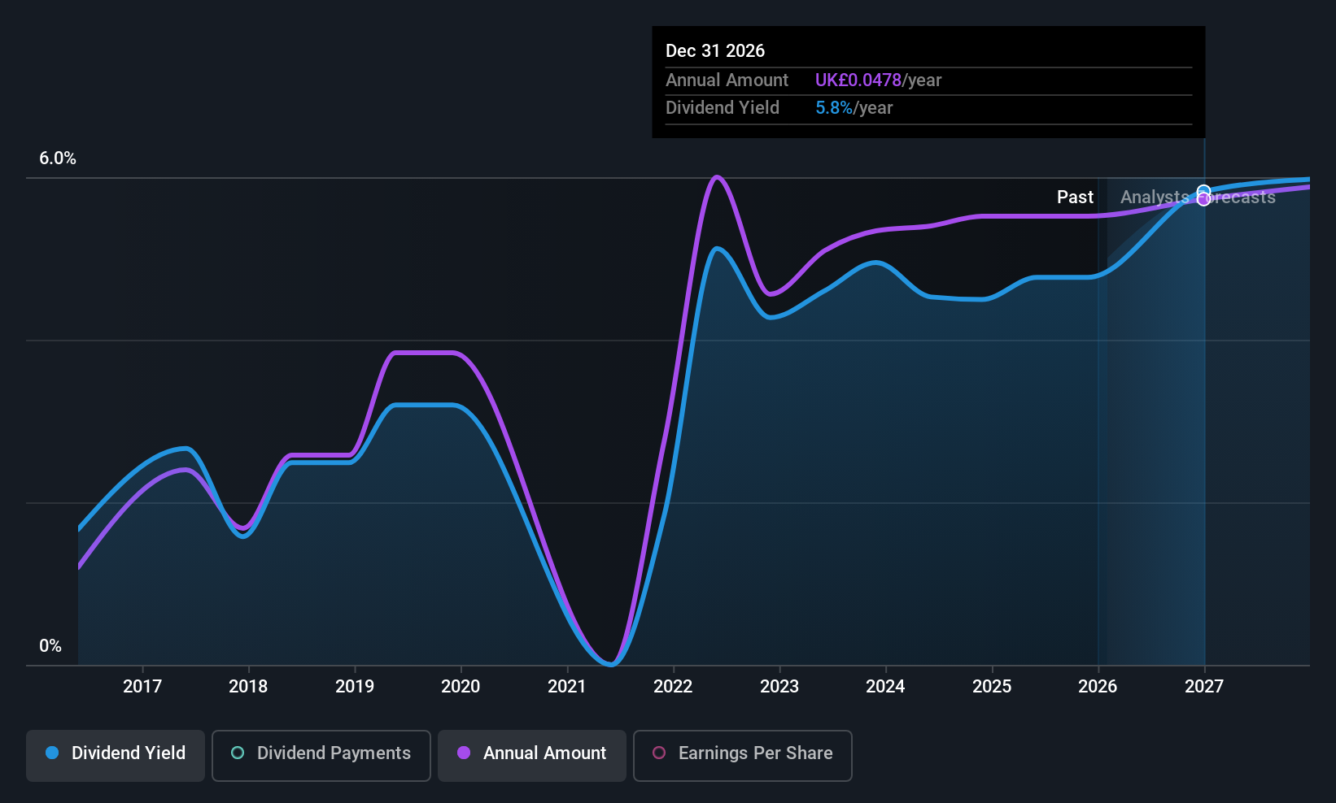Click the blue Dividend Yield legend dot

pyautogui.click(x=52, y=753)
